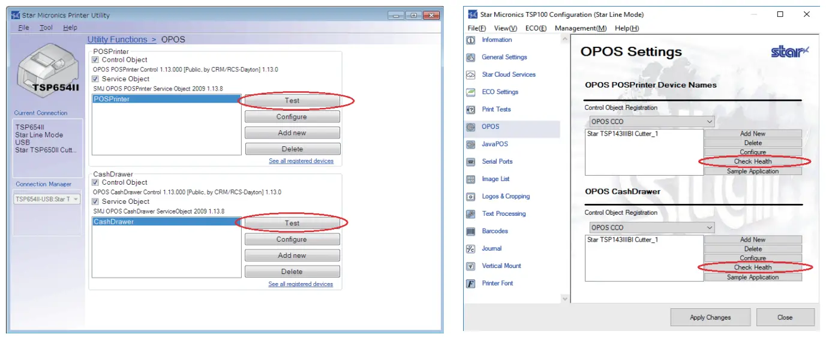Click the Text Processing icon
Viewport: 826px width, 337px height.
[471, 214]
